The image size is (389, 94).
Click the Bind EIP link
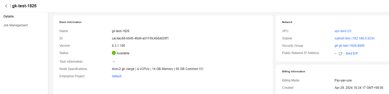pyautogui.click(x=352, y=54)
